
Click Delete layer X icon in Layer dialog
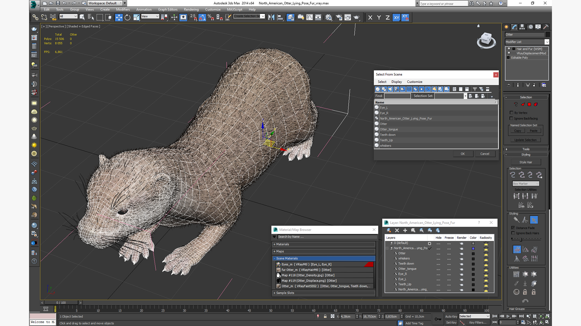click(397, 230)
